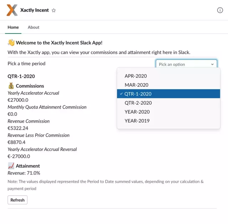Click the chart Attainment emoji
This screenshot has height=224, width=228.
(x=11, y=166)
